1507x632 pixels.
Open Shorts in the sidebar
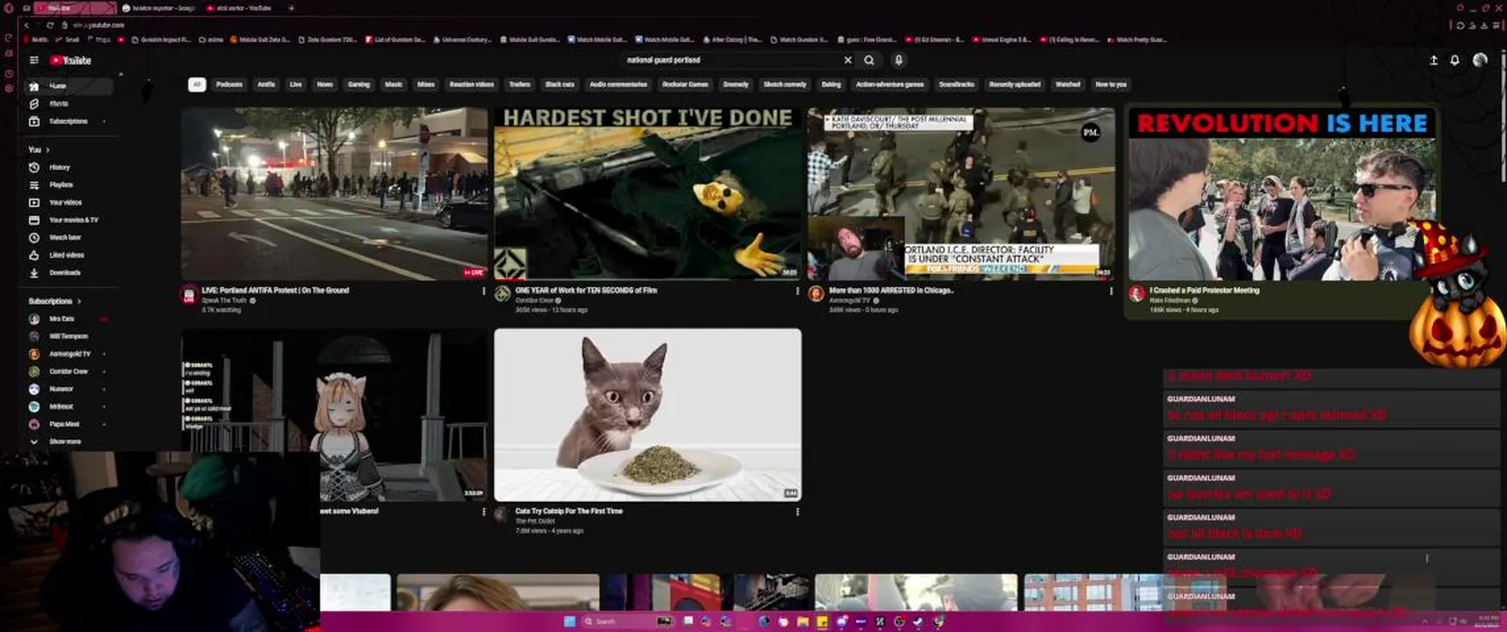pyautogui.click(x=68, y=104)
